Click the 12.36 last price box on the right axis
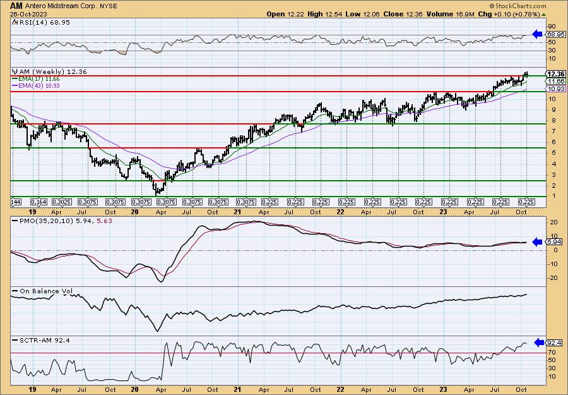This screenshot has height=395, width=568. pyautogui.click(x=556, y=74)
